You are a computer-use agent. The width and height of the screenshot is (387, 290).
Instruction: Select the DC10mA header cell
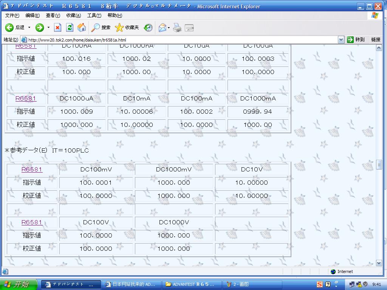(137, 99)
